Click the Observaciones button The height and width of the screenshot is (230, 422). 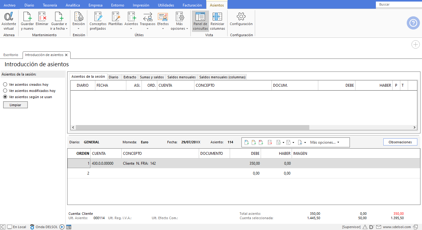pyautogui.click(x=400, y=142)
